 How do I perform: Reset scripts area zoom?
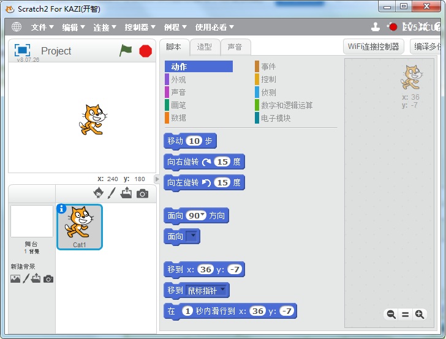pos(405,315)
